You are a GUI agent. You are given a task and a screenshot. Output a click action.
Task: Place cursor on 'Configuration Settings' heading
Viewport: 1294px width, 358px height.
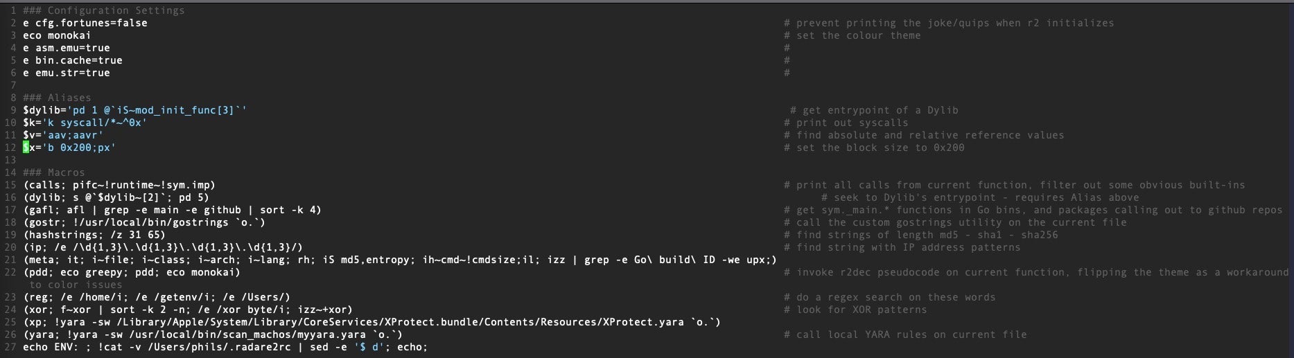(x=116, y=10)
